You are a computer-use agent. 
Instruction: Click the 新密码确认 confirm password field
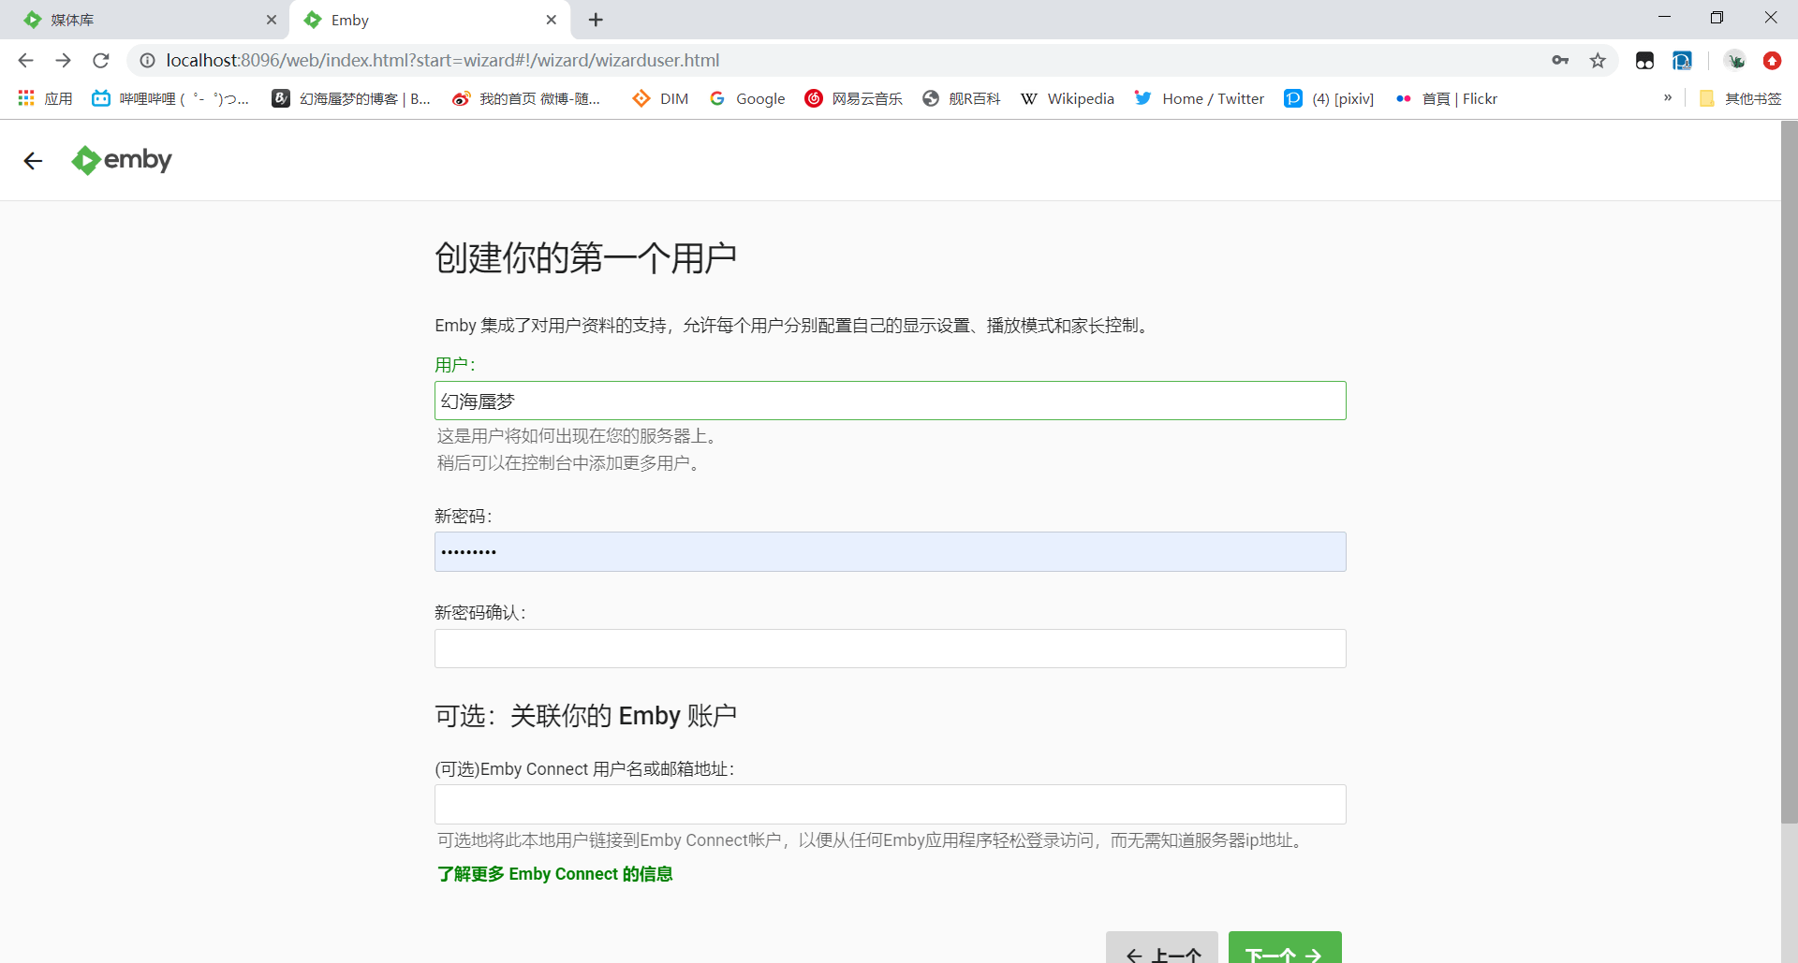pyautogui.click(x=890, y=649)
